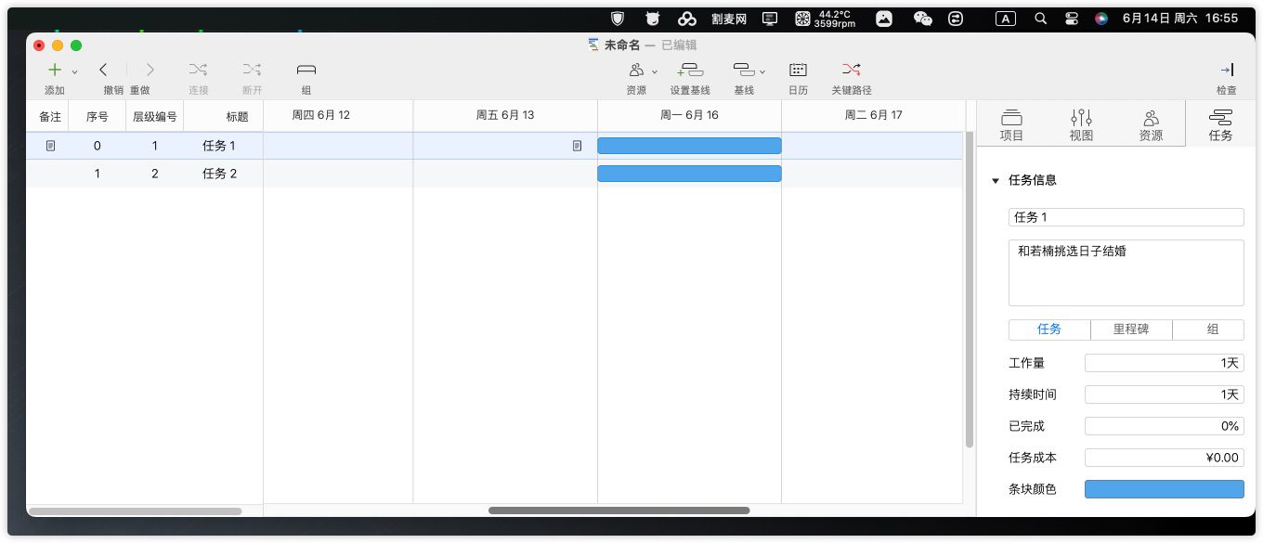Open the 资源 (Resources) toolbar icon
Image resolution: width=1263 pixels, height=543 pixels.
point(636,70)
